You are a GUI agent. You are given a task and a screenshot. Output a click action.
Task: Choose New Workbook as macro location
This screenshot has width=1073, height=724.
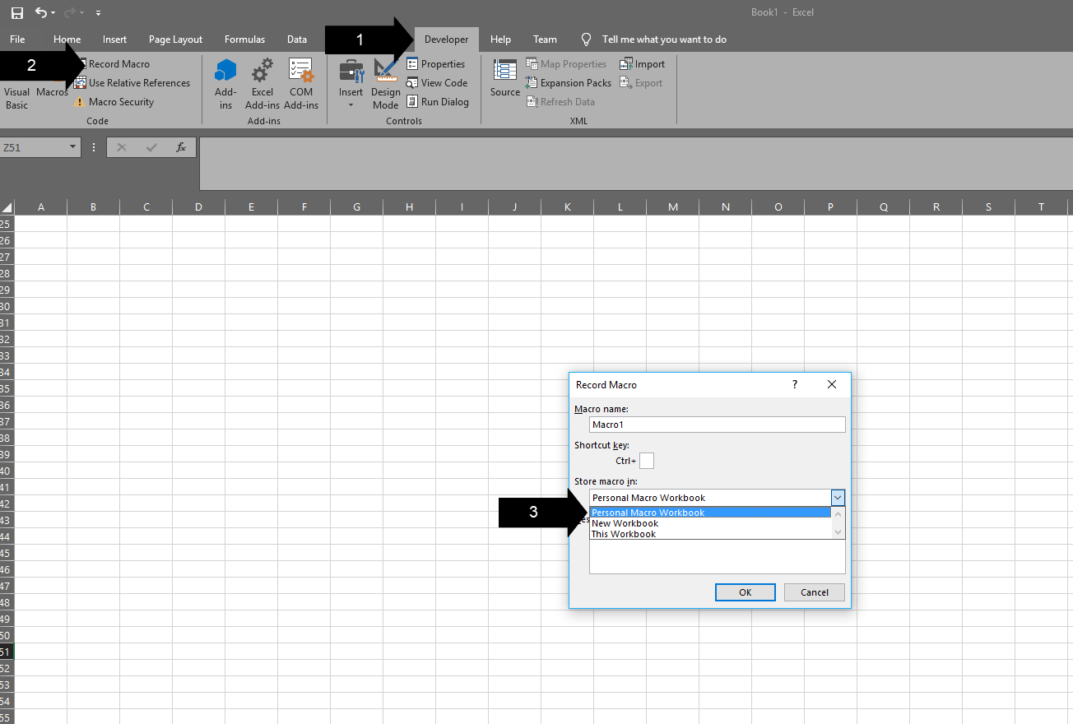point(624,522)
